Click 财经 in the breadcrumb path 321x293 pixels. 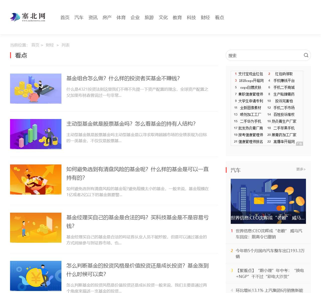(x=50, y=45)
